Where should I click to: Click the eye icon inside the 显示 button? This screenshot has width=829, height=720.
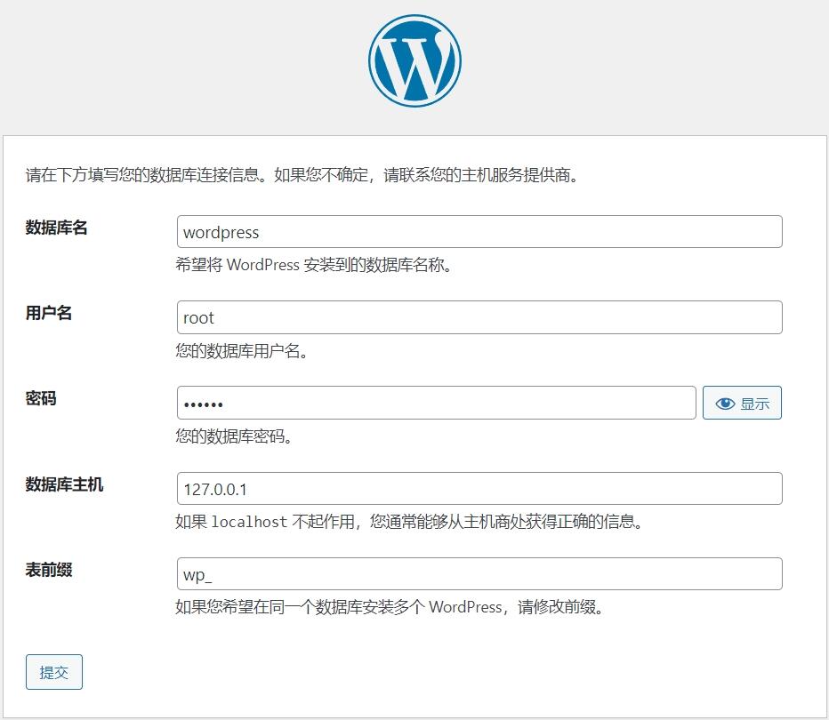724,402
